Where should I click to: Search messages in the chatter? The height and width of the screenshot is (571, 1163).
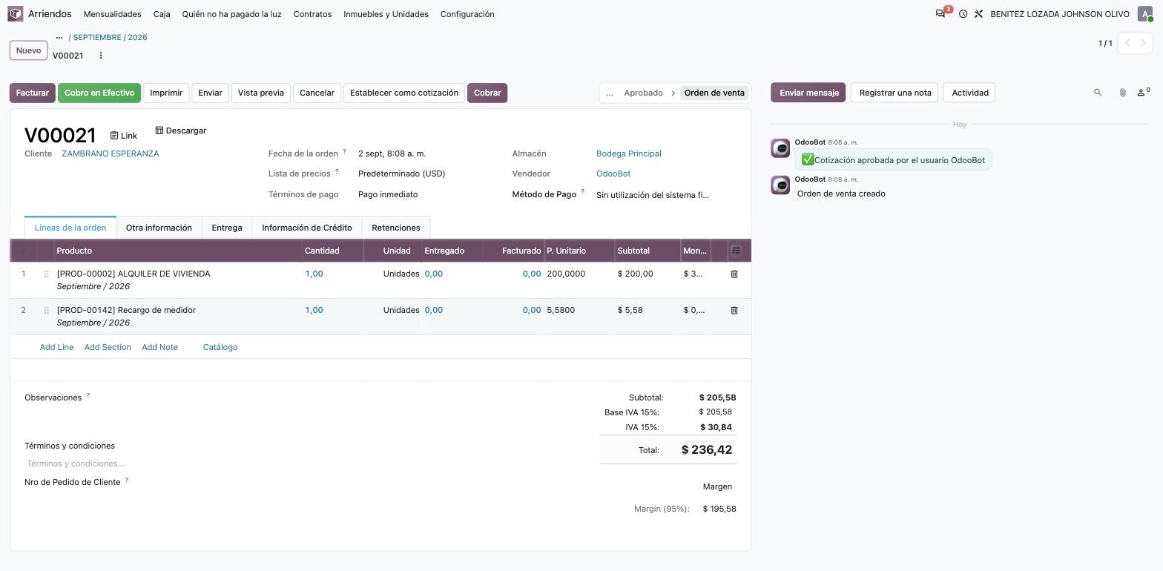click(1098, 93)
